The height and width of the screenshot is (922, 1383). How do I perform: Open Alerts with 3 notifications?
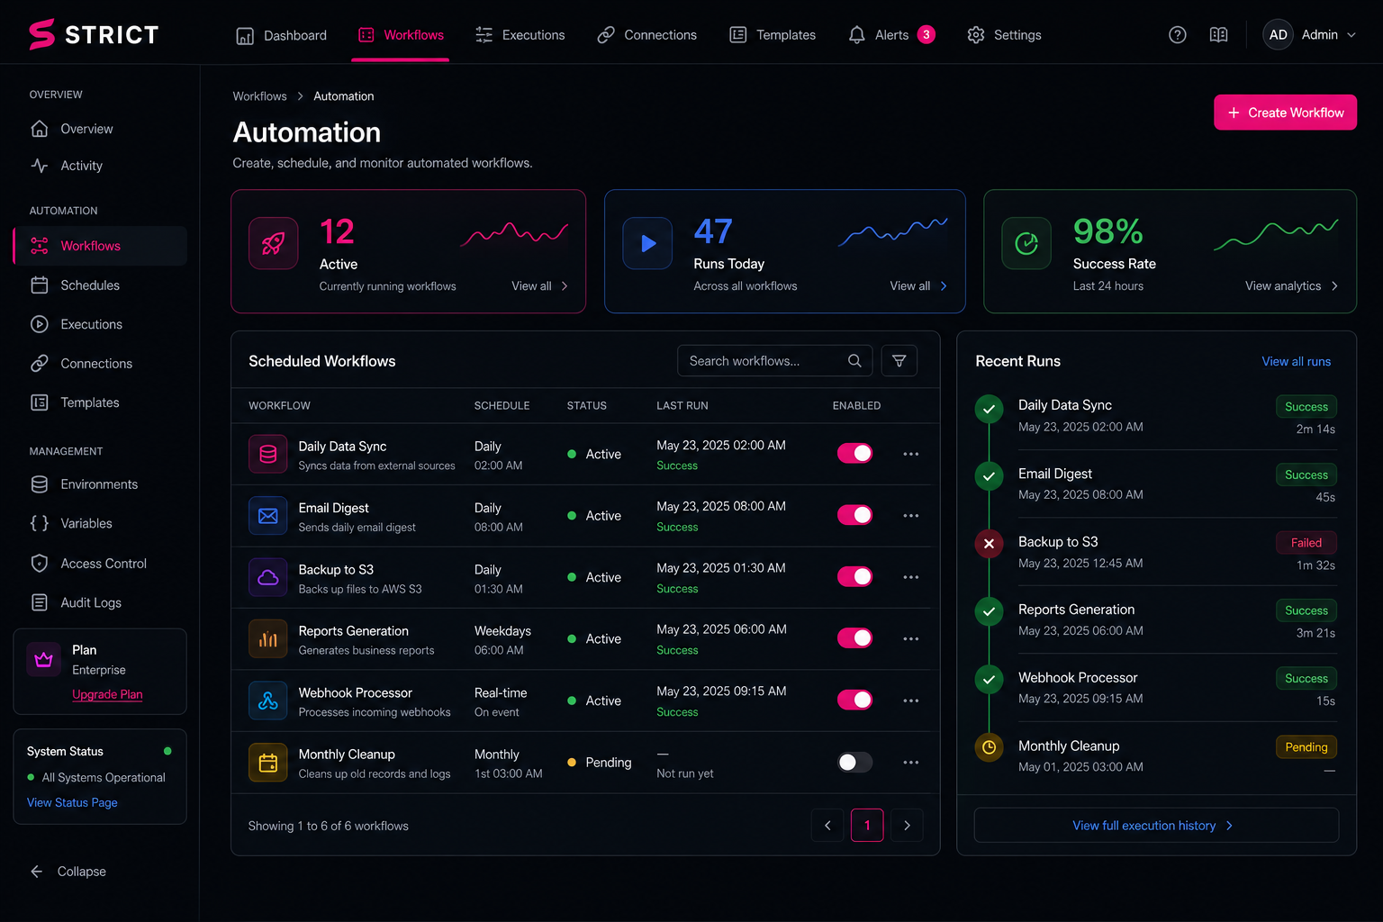coord(891,35)
